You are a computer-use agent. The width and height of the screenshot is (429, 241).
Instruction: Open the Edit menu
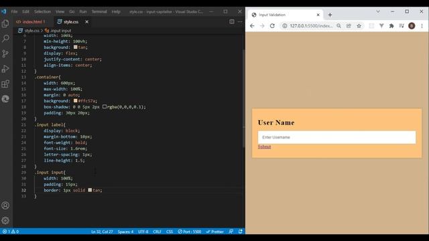(25, 11)
